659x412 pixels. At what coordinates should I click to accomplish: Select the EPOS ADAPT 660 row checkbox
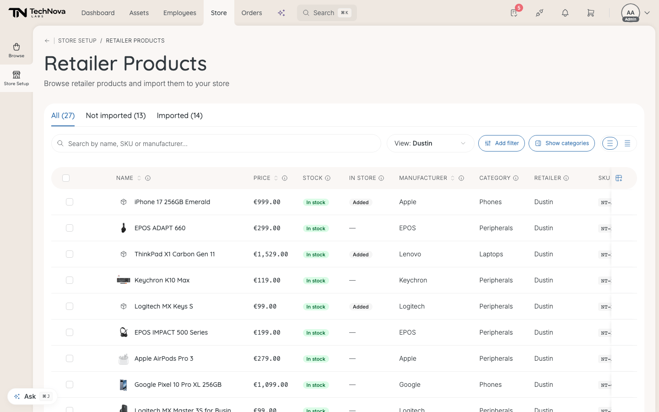tap(70, 228)
